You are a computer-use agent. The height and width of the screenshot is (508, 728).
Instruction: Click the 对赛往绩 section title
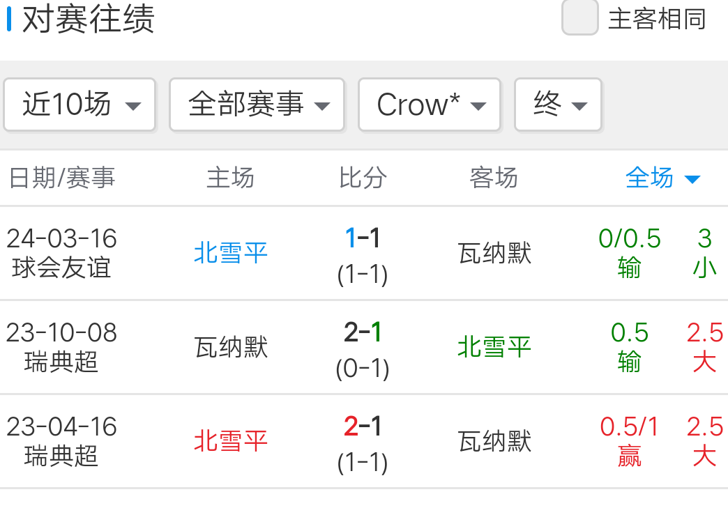click(88, 20)
